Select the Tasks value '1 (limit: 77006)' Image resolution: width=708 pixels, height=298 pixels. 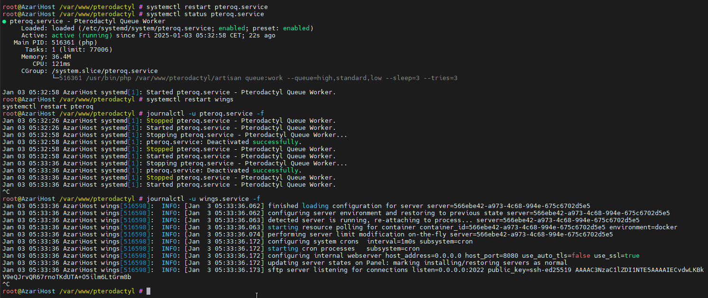[82, 50]
